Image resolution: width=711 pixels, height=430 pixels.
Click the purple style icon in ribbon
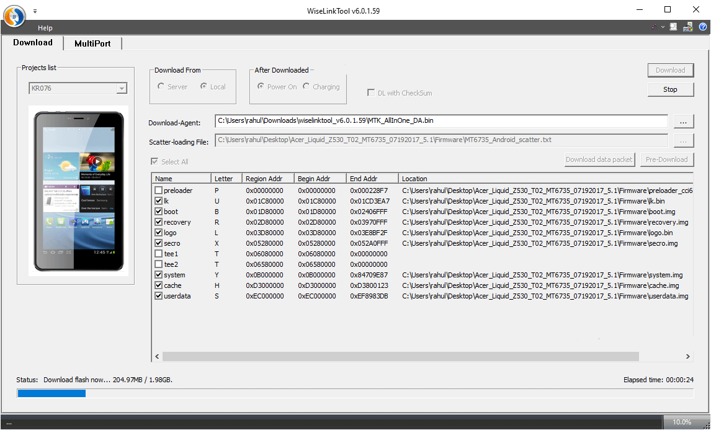click(x=654, y=27)
